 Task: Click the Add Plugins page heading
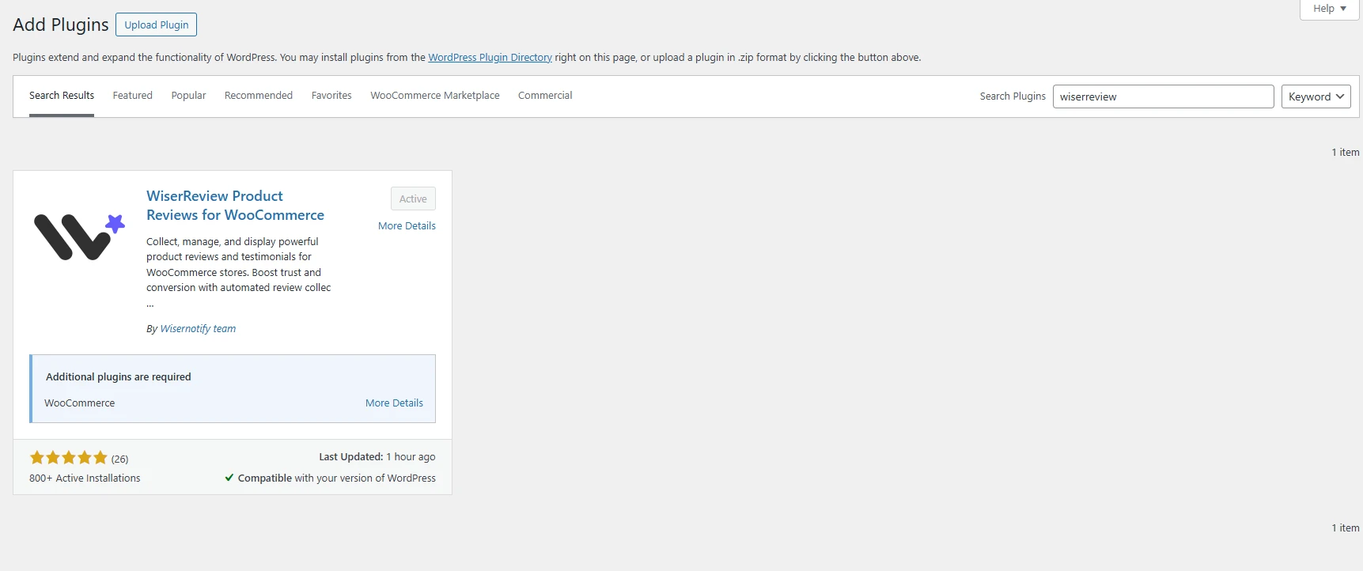tap(61, 25)
